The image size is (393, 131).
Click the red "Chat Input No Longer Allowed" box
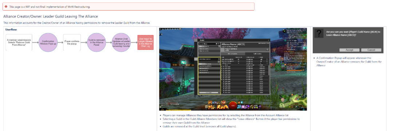pos(145,42)
